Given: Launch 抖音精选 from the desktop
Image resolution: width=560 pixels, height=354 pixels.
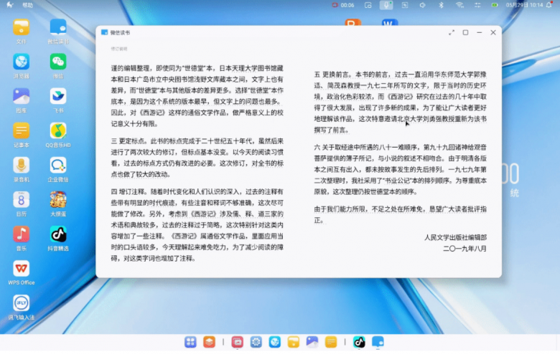Looking at the screenshot, I should coord(58,234).
